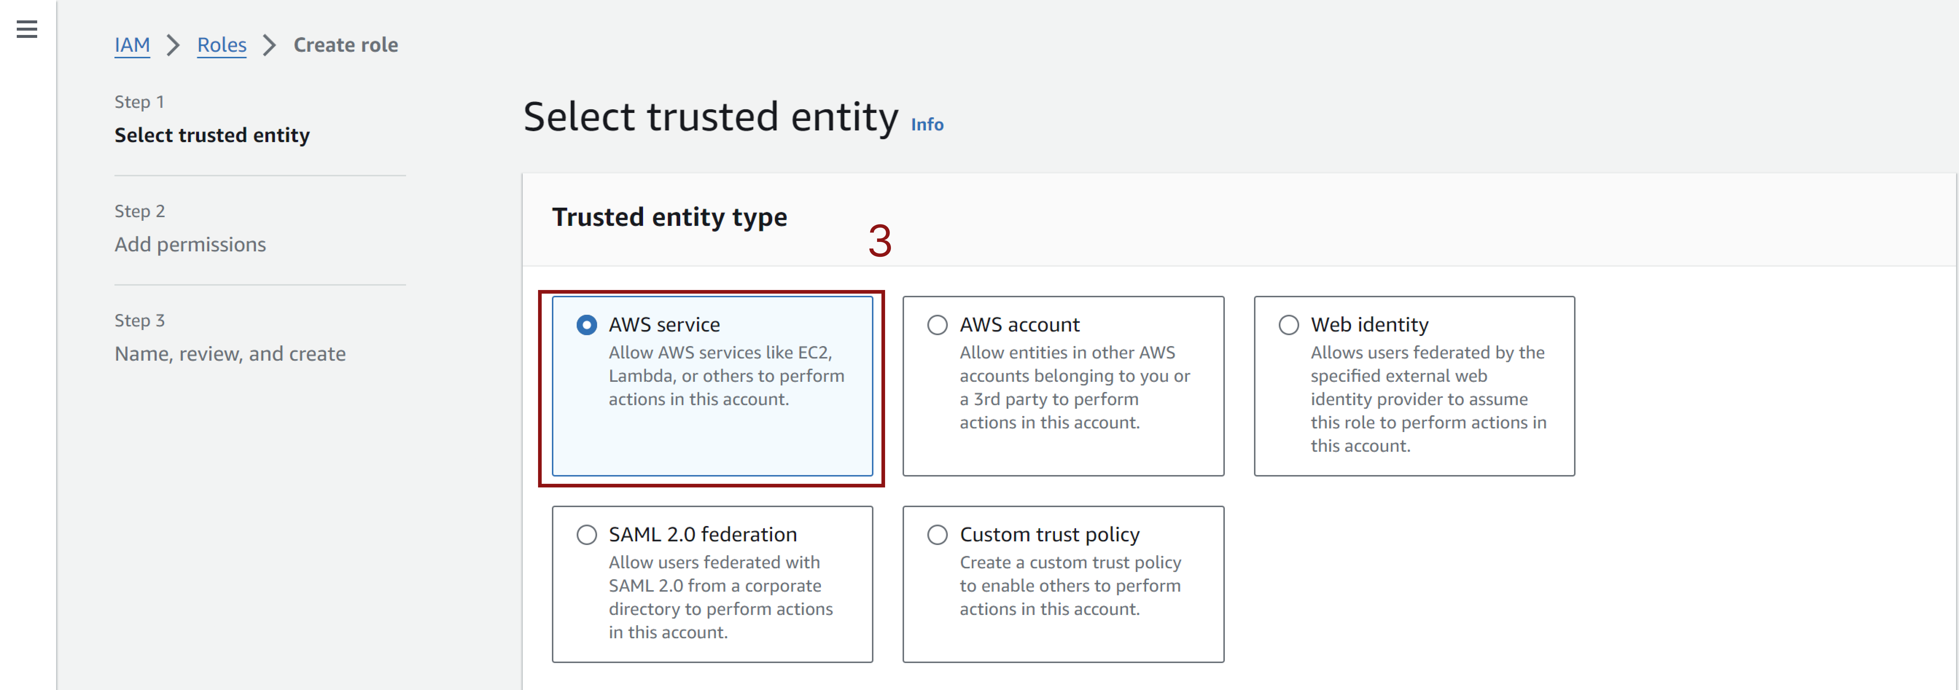Open the hamburger navigation menu

pos(27,30)
